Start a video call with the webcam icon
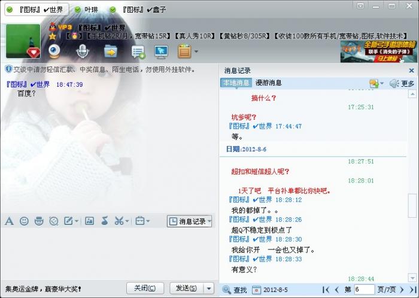419x298 pixels. (x=54, y=51)
